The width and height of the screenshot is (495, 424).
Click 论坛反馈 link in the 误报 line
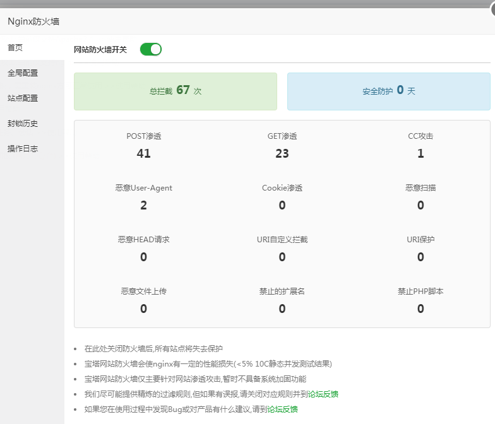click(323, 394)
